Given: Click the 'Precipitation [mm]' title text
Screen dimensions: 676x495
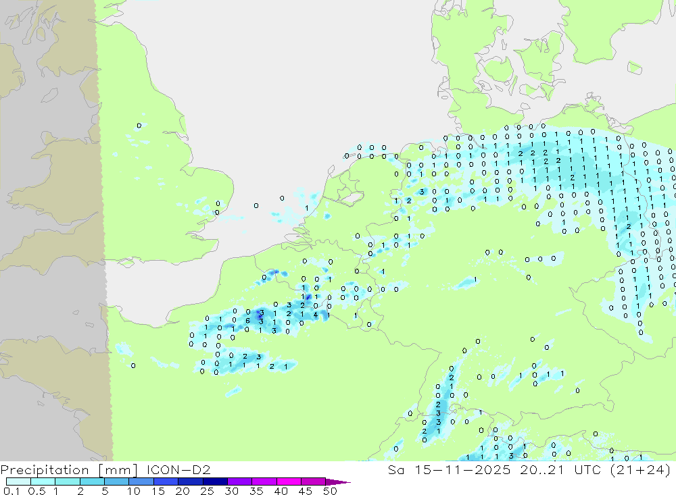Looking at the screenshot, I should [69, 470].
